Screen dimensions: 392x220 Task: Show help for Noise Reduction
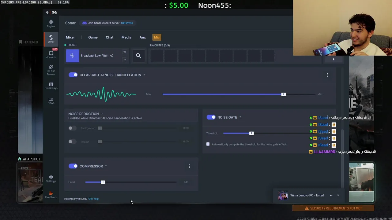tap(102, 114)
